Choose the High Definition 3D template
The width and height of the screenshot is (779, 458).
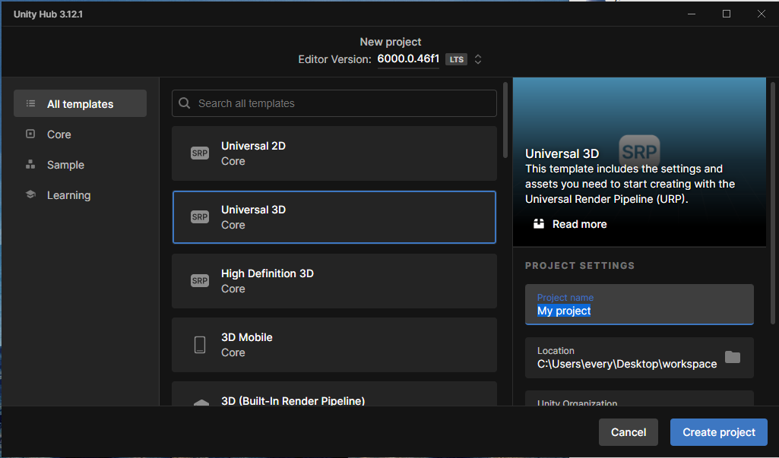334,281
